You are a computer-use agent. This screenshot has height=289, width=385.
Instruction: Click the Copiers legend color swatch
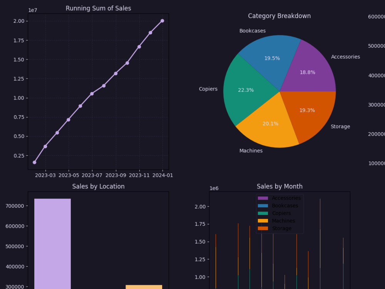pyautogui.click(x=263, y=213)
